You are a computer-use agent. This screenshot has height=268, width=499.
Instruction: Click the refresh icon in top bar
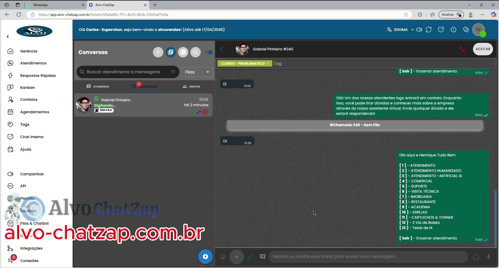[x=429, y=30]
